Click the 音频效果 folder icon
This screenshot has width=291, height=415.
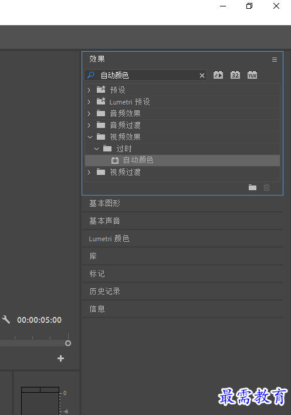click(x=101, y=113)
